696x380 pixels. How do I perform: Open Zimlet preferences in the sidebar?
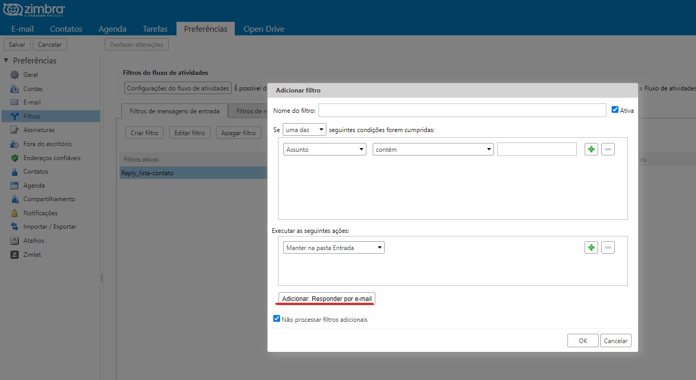tap(32, 255)
